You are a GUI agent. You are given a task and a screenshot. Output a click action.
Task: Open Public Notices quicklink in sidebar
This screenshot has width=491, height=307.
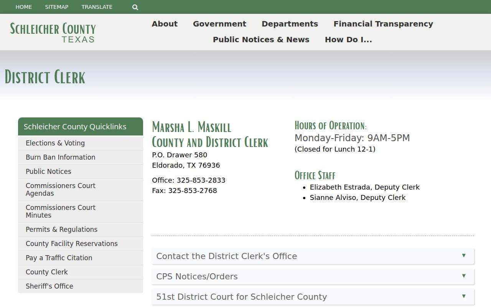coord(81,172)
